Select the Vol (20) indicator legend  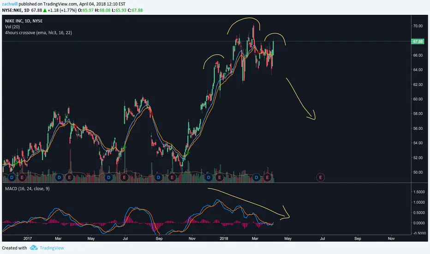pyautogui.click(x=12, y=27)
